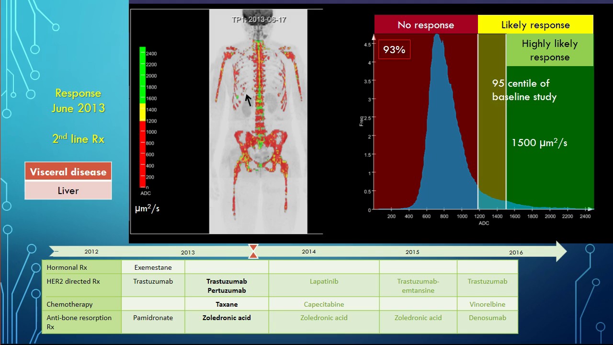Click year 2016 on the timeline

[516, 252]
